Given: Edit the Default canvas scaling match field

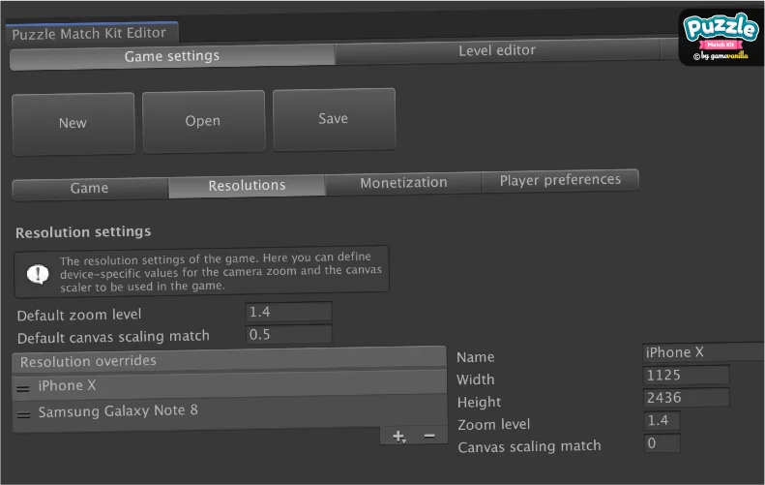Looking at the screenshot, I should (289, 335).
